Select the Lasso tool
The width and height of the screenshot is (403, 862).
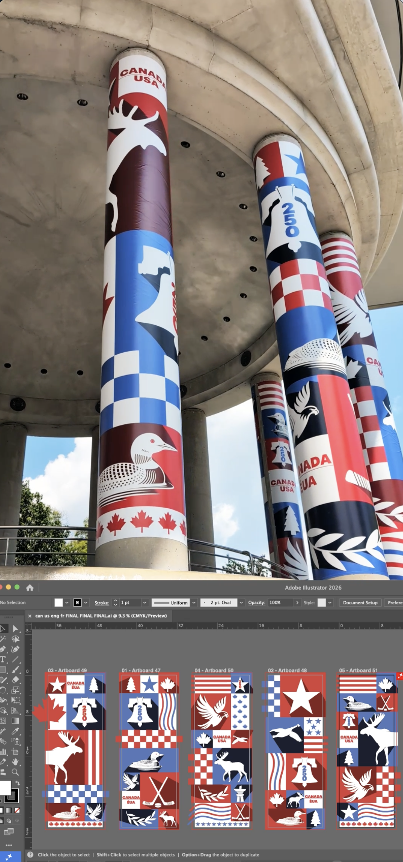click(x=15, y=639)
